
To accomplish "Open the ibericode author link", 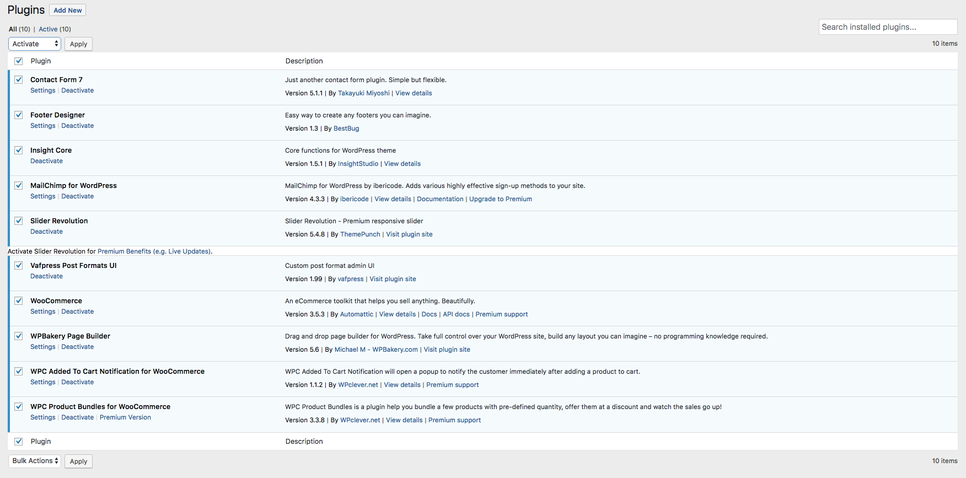I will pyautogui.click(x=355, y=199).
